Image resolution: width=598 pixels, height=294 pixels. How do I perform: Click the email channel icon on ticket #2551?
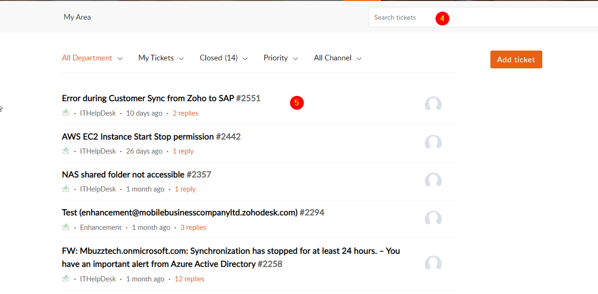[66, 113]
